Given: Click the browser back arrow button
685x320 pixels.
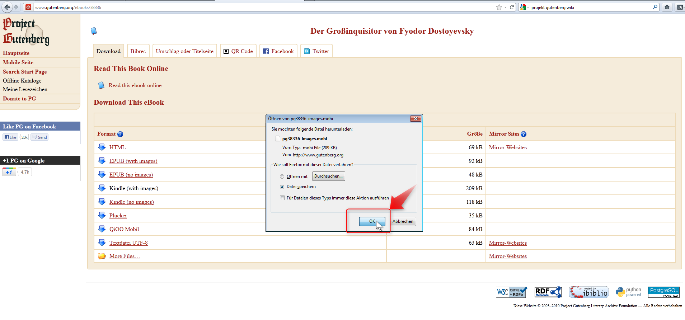Looking at the screenshot, I should (7, 7).
